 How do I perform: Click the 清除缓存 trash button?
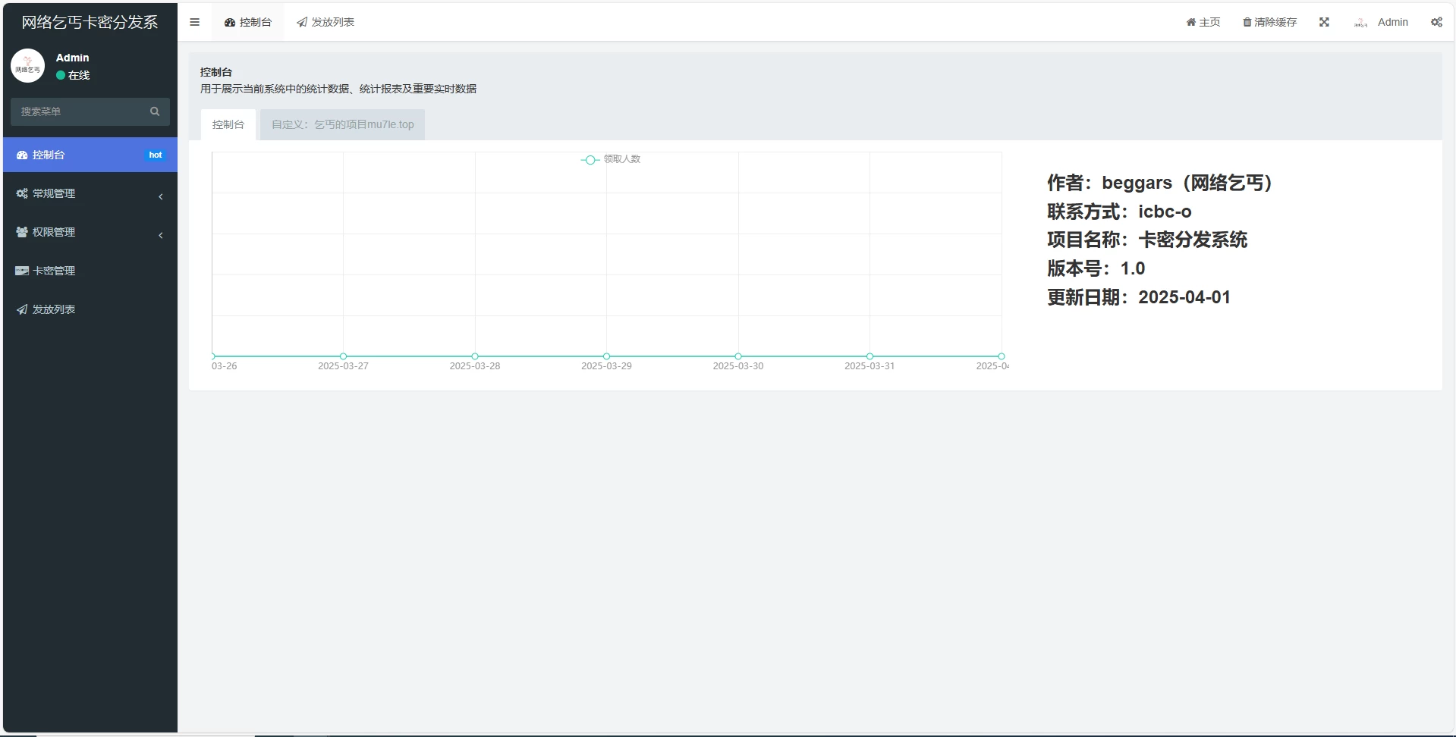(x=1269, y=22)
